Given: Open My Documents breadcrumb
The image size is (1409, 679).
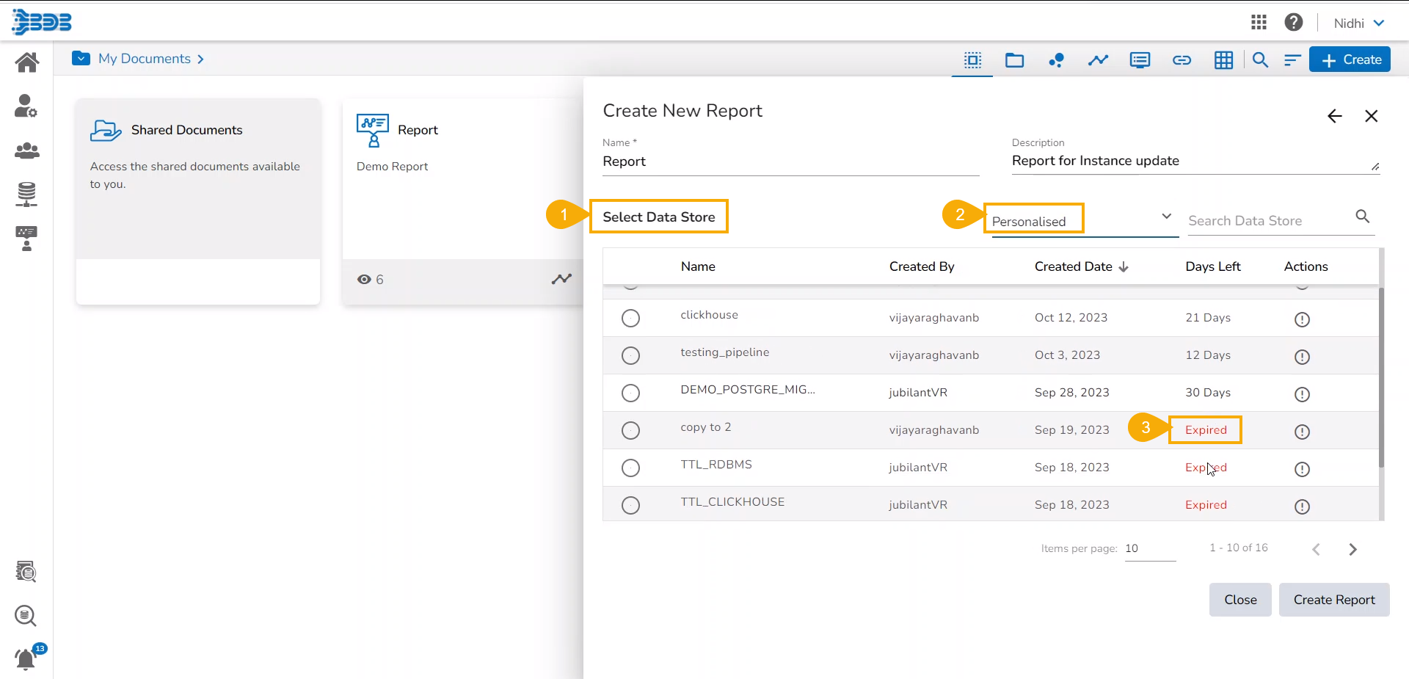Looking at the screenshot, I should pyautogui.click(x=145, y=59).
